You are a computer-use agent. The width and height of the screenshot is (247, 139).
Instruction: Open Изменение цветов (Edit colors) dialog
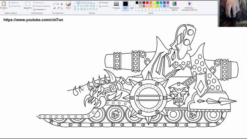(x=174, y=6)
